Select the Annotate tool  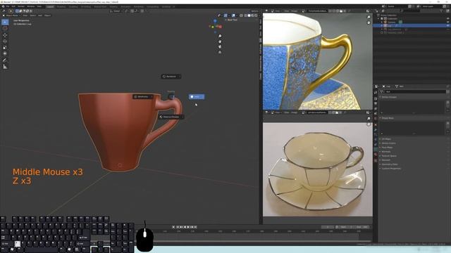tap(5, 60)
